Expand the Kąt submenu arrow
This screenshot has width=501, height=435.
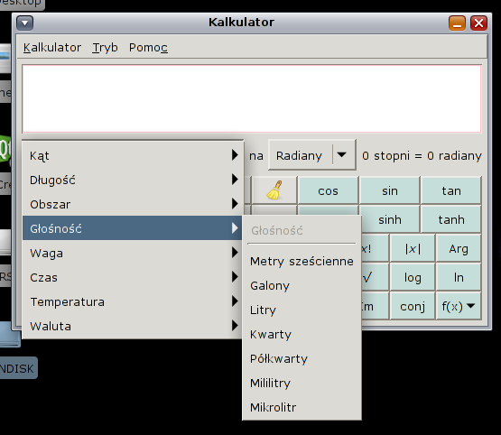click(x=235, y=155)
